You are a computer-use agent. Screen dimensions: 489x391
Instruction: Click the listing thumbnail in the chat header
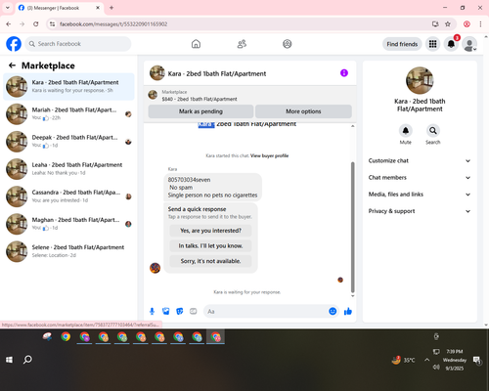(157, 73)
